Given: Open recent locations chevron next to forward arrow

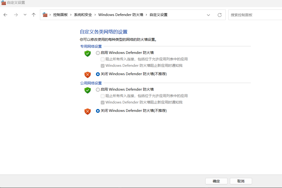Looking at the screenshot, I should coord(25,15).
